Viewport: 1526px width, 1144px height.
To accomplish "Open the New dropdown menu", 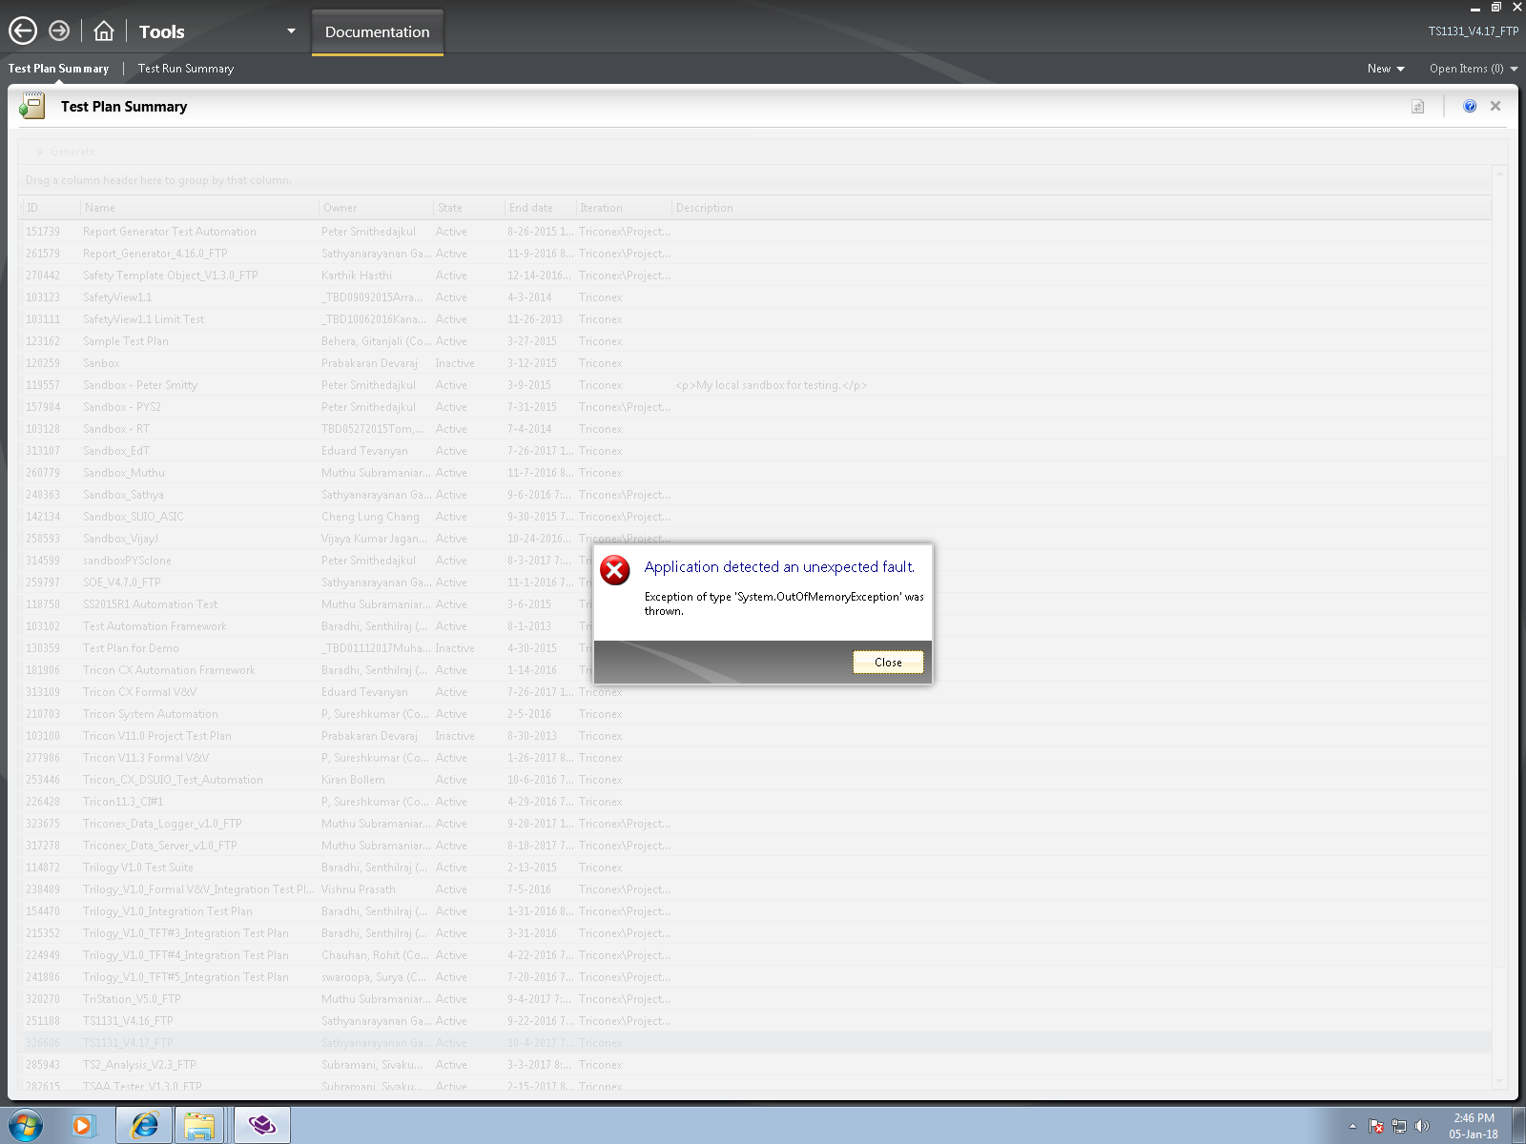I will pyautogui.click(x=1386, y=69).
